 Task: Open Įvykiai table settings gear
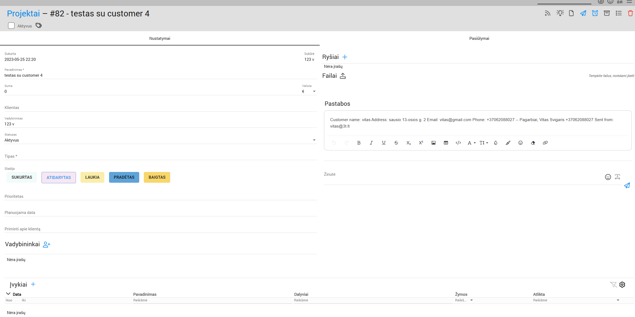pos(622,285)
